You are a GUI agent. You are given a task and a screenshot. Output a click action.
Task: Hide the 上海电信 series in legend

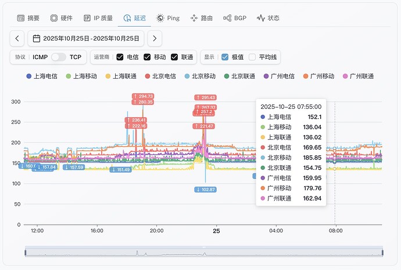(x=44, y=76)
